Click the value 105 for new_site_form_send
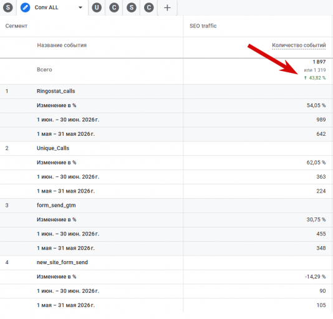Screen dimensions: 333x319 tap(321, 305)
